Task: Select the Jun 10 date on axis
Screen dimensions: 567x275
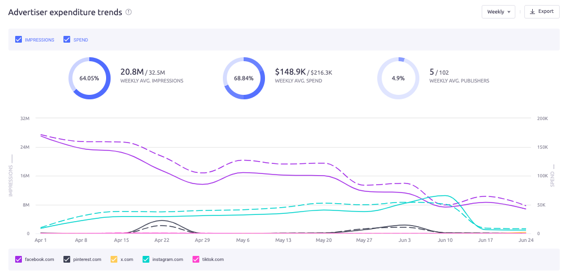Action: tap(445, 240)
